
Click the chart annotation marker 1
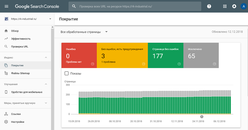tap(202, 117)
